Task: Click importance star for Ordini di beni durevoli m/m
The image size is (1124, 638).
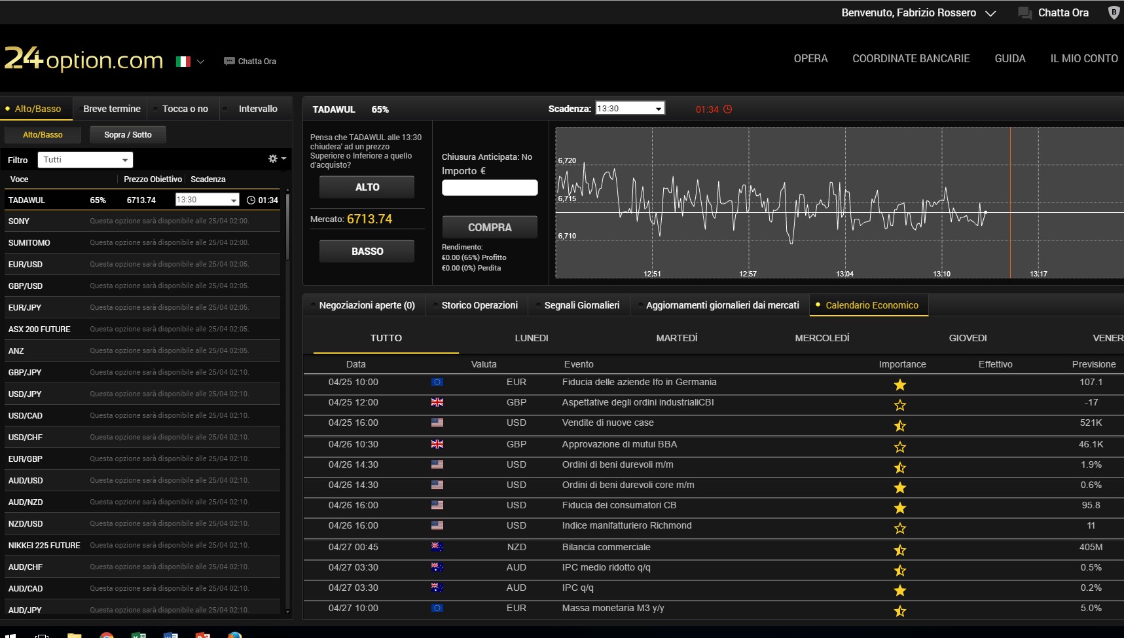Action: click(x=900, y=467)
